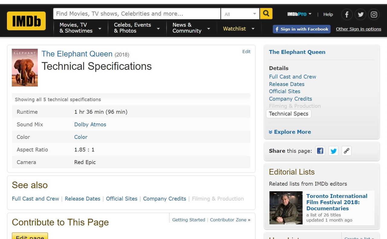Open Other Sign in options
Image resolution: width=387 pixels, height=239 pixels.
click(359, 29)
